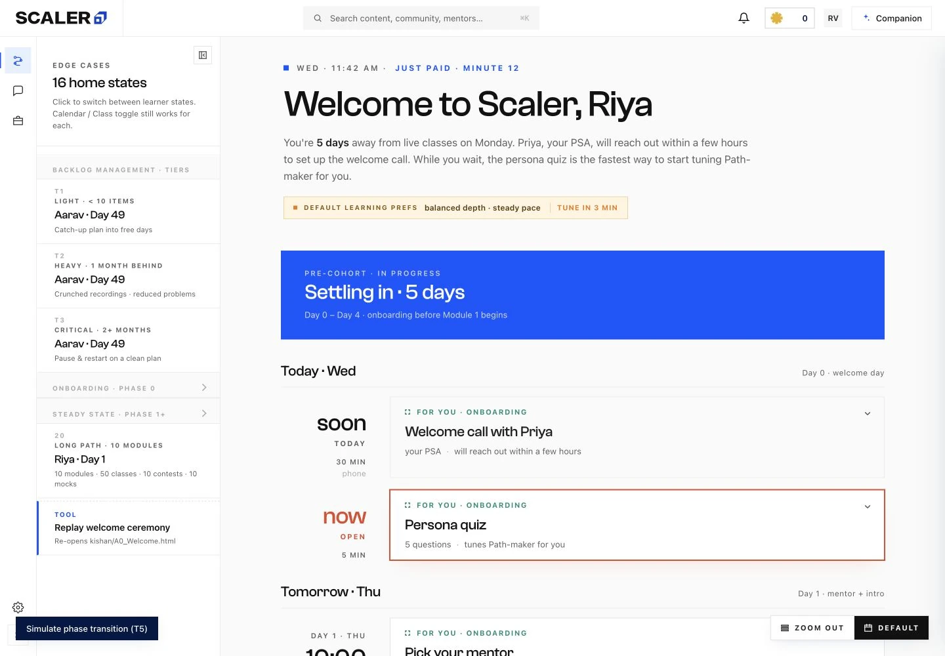Select T2 Heavy Aarav Day 49 state
The width and height of the screenshot is (945, 656).
129,276
